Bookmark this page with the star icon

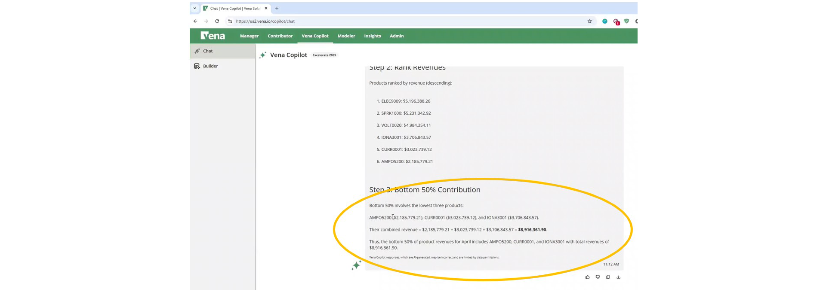[590, 21]
